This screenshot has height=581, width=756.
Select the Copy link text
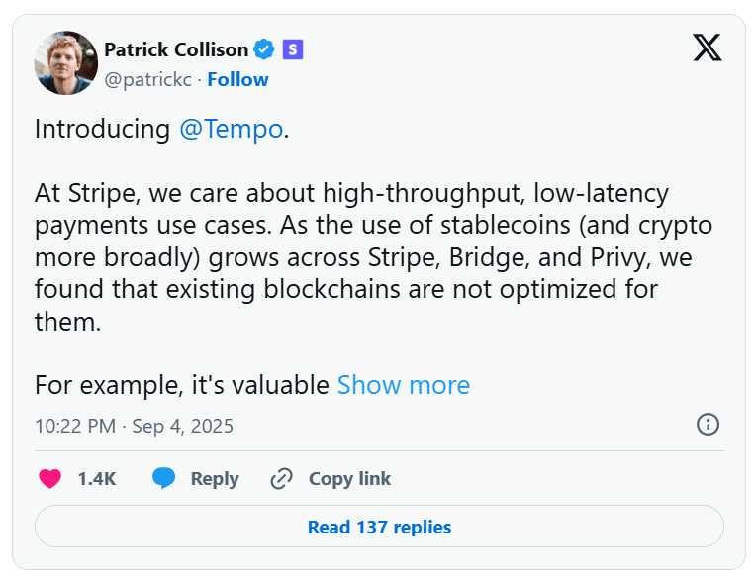(349, 479)
